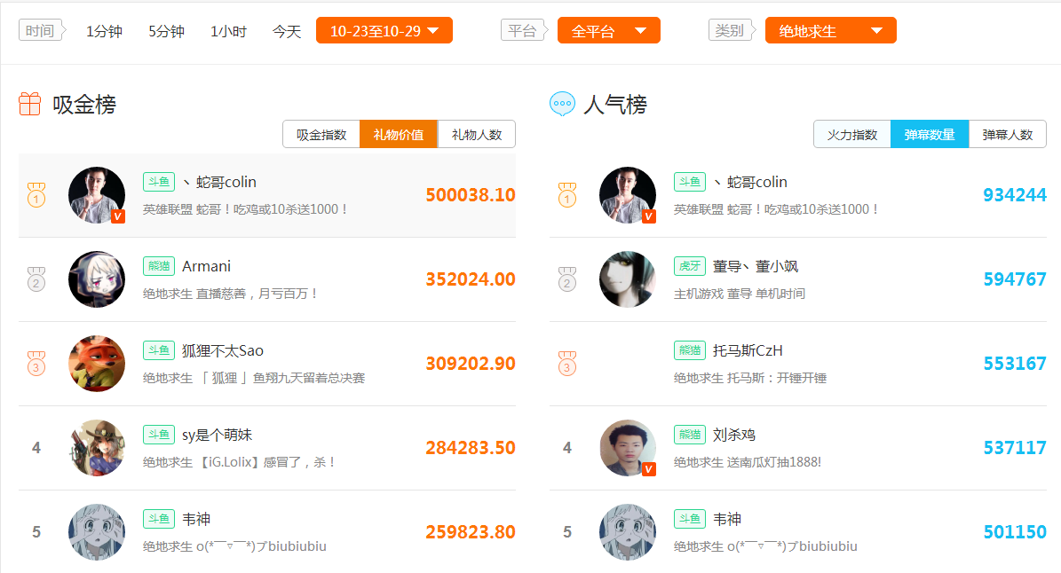
Task: Click the 斗鱼 platform tag beside 狐狸不太Sao
Action: point(159,350)
